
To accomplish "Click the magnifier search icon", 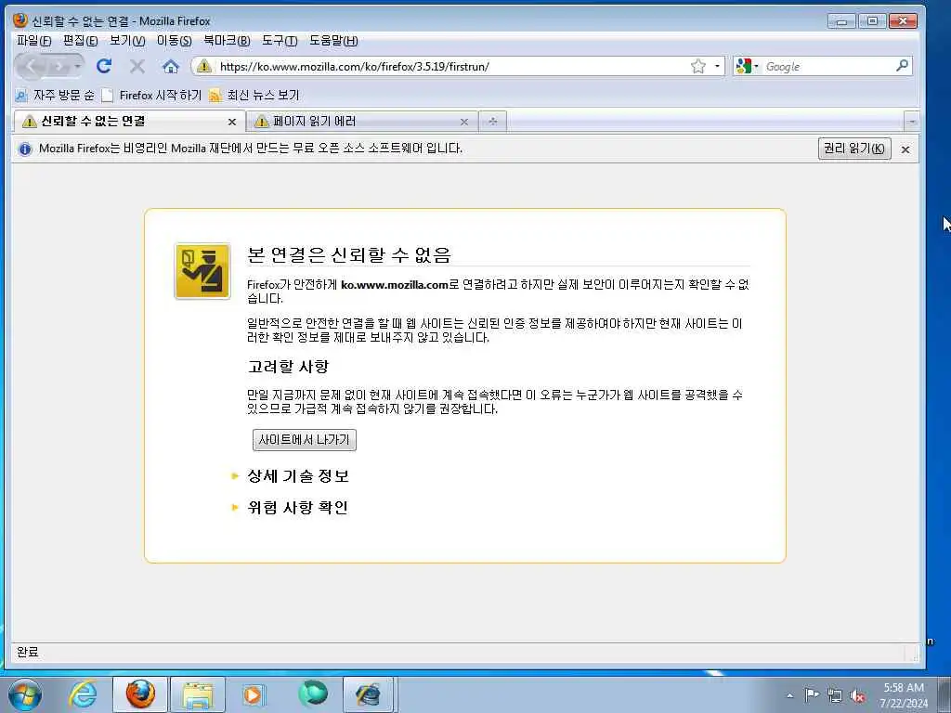I will coord(902,66).
